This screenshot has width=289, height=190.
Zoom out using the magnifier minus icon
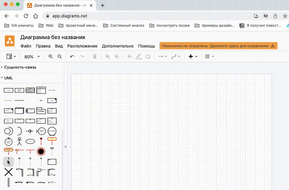click(x=60, y=57)
